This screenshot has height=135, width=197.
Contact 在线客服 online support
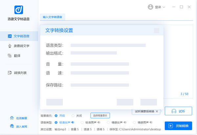[x=19, y=118]
